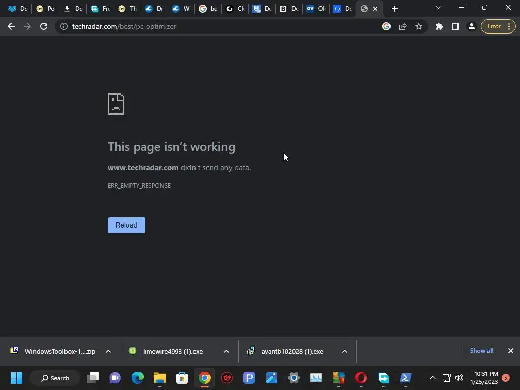Switch to the 'Cle' tab
This screenshot has width=520, height=390.
point(236,9)
